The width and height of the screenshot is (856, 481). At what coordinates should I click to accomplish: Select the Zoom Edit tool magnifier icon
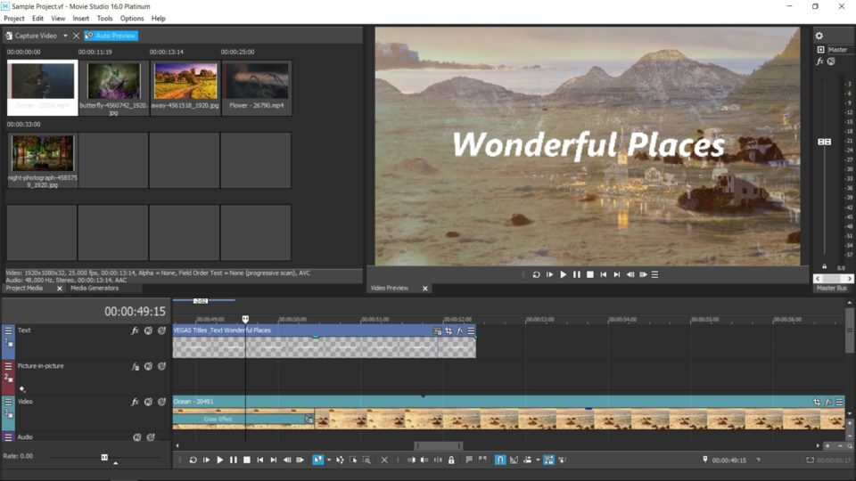click(x=366, y=461)
